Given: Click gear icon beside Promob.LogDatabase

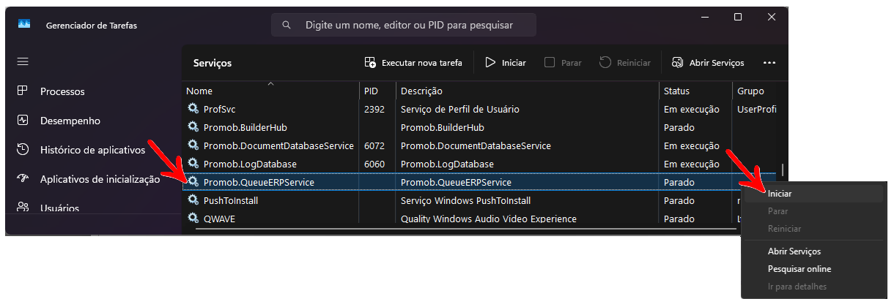Looking at the screenshot, I should click(193, 164).
